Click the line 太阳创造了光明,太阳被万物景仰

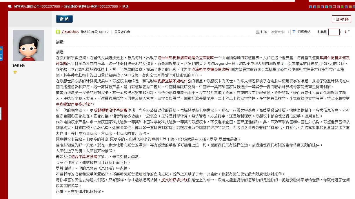pyautogui.click(x=85, y=151)
